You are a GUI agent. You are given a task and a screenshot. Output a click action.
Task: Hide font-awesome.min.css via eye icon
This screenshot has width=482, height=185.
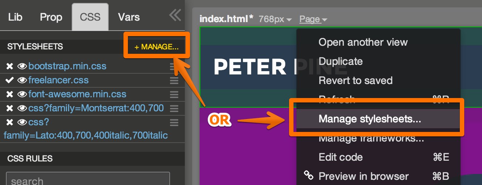(x=22, y=94)
